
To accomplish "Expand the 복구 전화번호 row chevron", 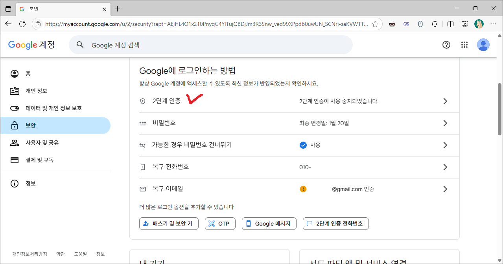I will [445, 167].
